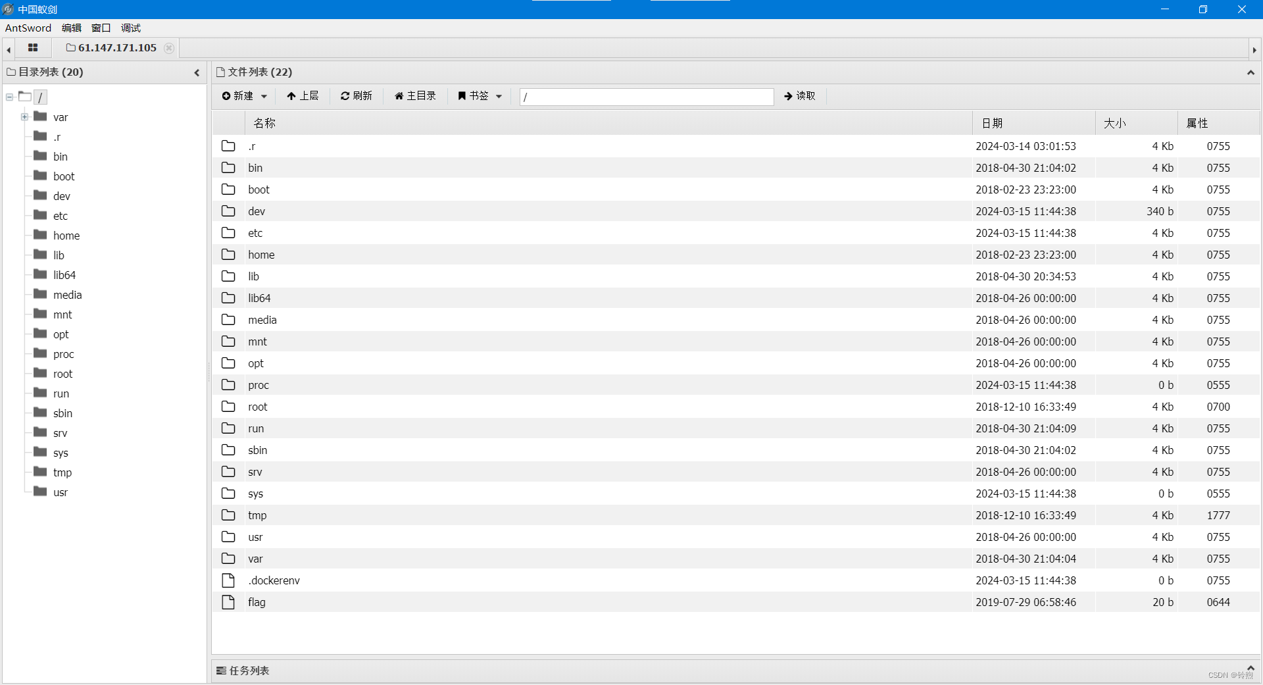The width and height of the screenshot is (1263, 685).
Task: Click the tmp folder icon in the file list
Action: [228, 515]
